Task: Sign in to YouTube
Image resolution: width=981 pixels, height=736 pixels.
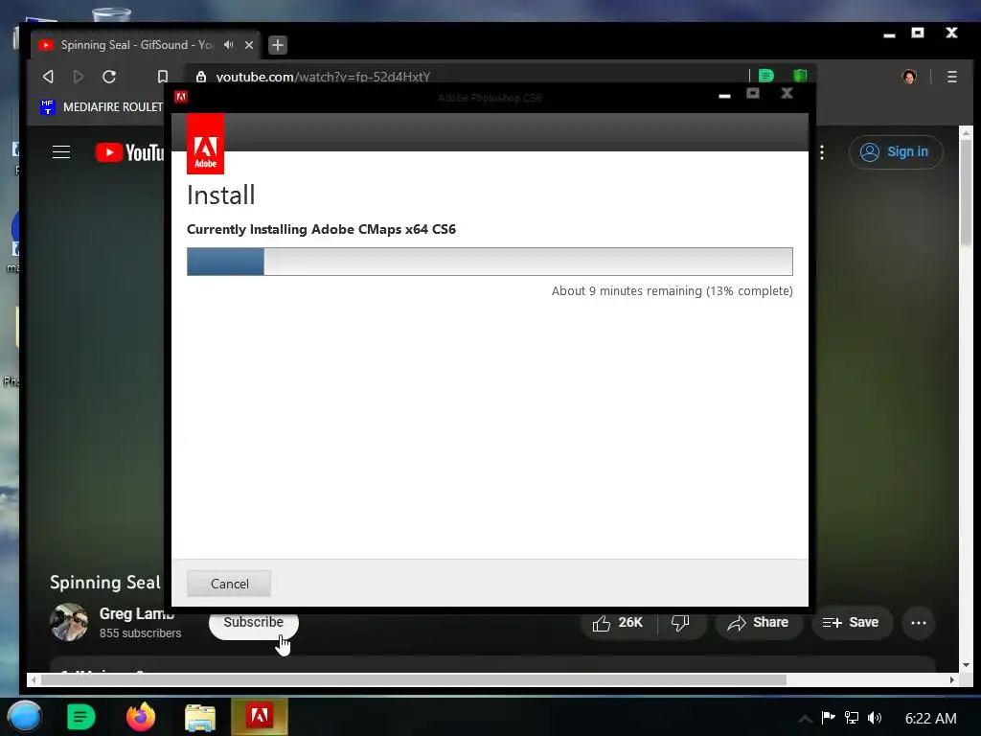Action: tap(896, 152)
